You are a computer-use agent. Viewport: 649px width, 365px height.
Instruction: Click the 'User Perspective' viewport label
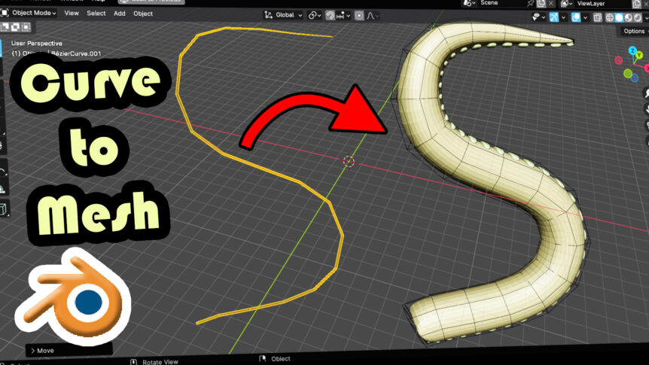[37, 43]
